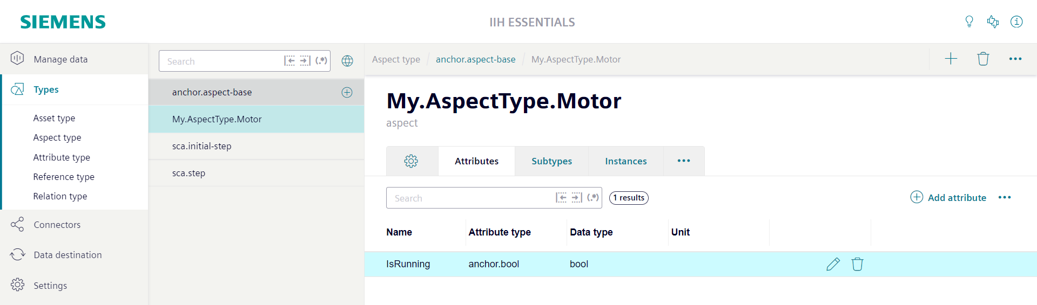Select anchor.aspect-base in type list
The height and width of the screenshot is (305, 1037).
256,92
